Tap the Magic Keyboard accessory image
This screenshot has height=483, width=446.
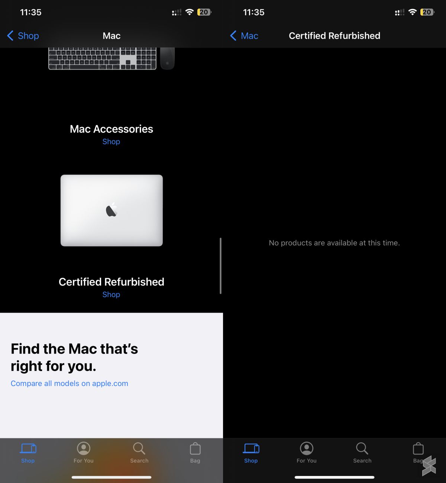(103, 58)
